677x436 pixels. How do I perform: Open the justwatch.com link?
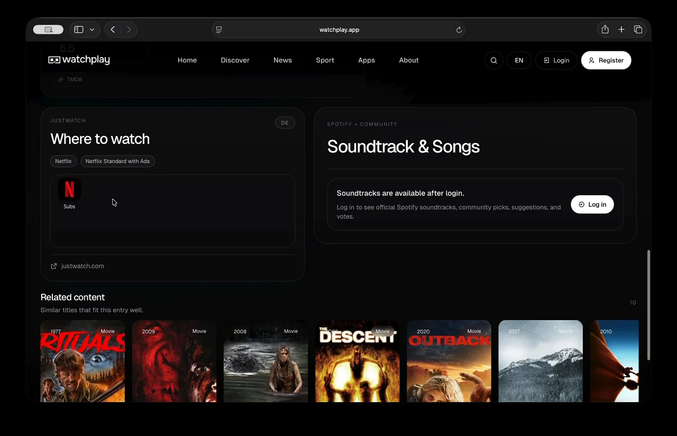77,266
